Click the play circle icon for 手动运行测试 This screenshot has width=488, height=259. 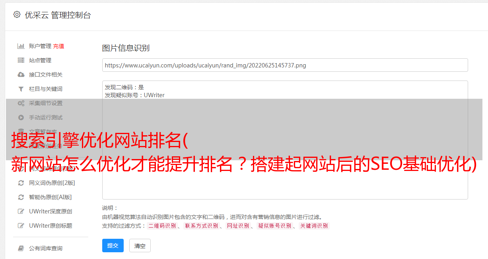21,117
